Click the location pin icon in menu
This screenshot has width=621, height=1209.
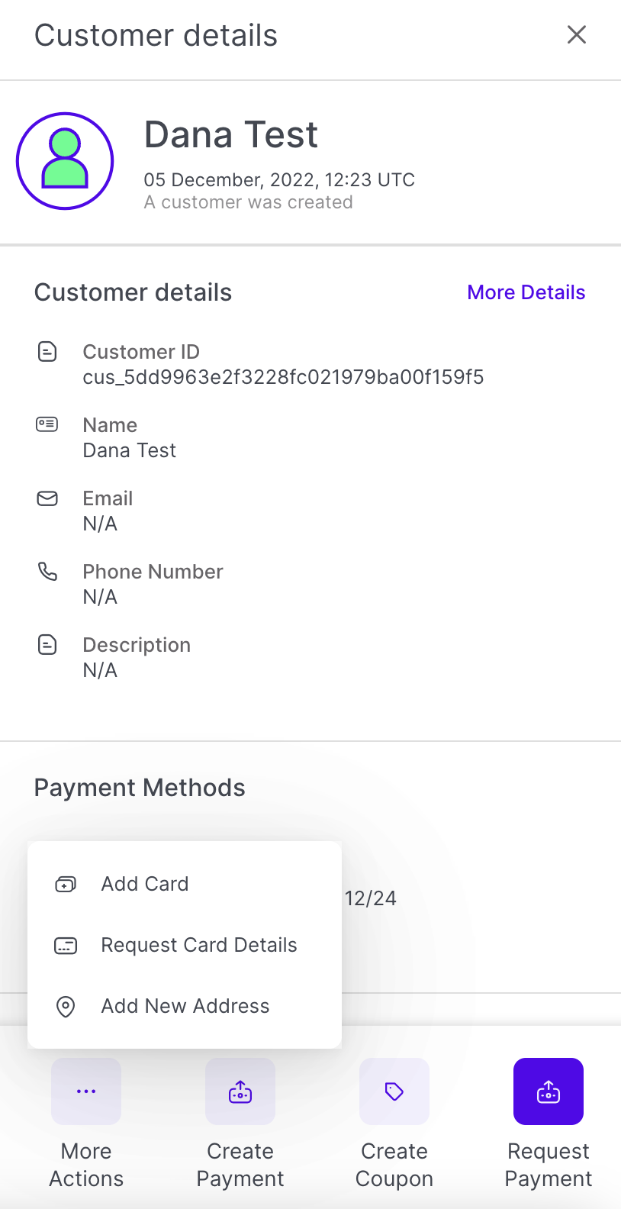66,1007
